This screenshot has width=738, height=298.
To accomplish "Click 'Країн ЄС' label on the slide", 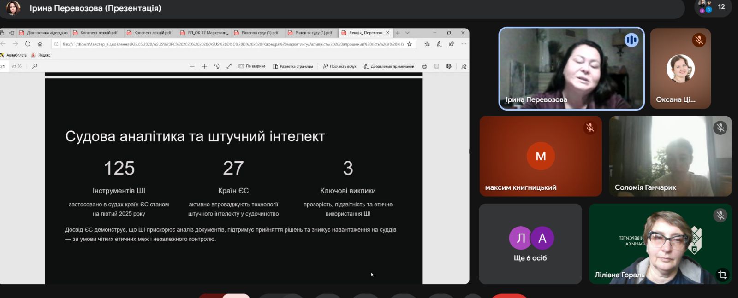I will (x=233, y=191).
